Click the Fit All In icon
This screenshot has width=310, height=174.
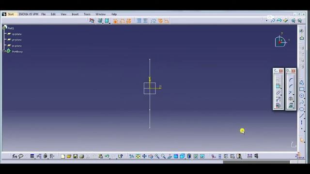point(138,156)
